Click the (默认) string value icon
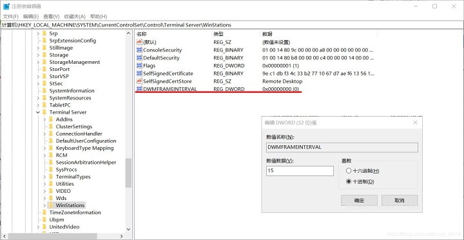 point(139,42)
